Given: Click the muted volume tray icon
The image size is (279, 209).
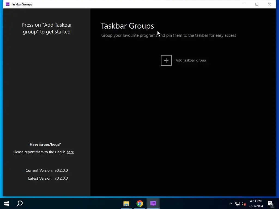Looking at the screenshot, I should [244, 204].
